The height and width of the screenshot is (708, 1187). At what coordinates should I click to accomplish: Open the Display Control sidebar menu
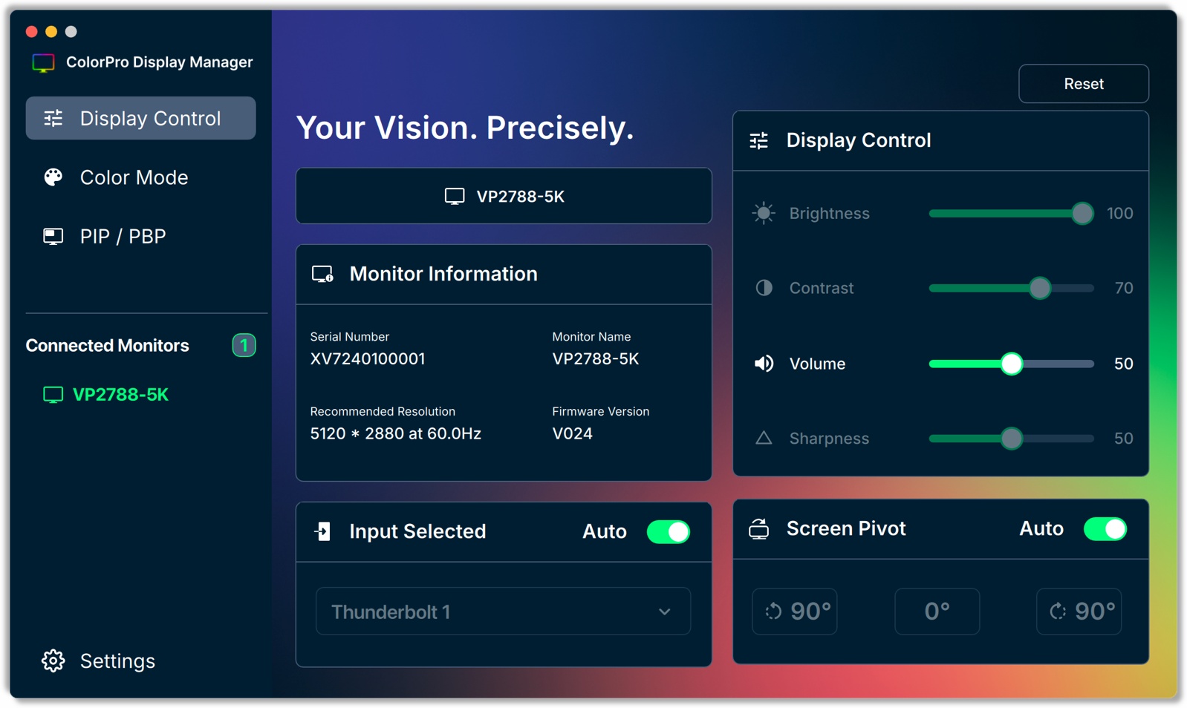click(x=140, y=118)
